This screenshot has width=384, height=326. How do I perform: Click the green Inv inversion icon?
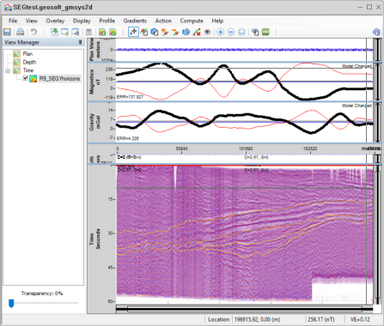265,32
